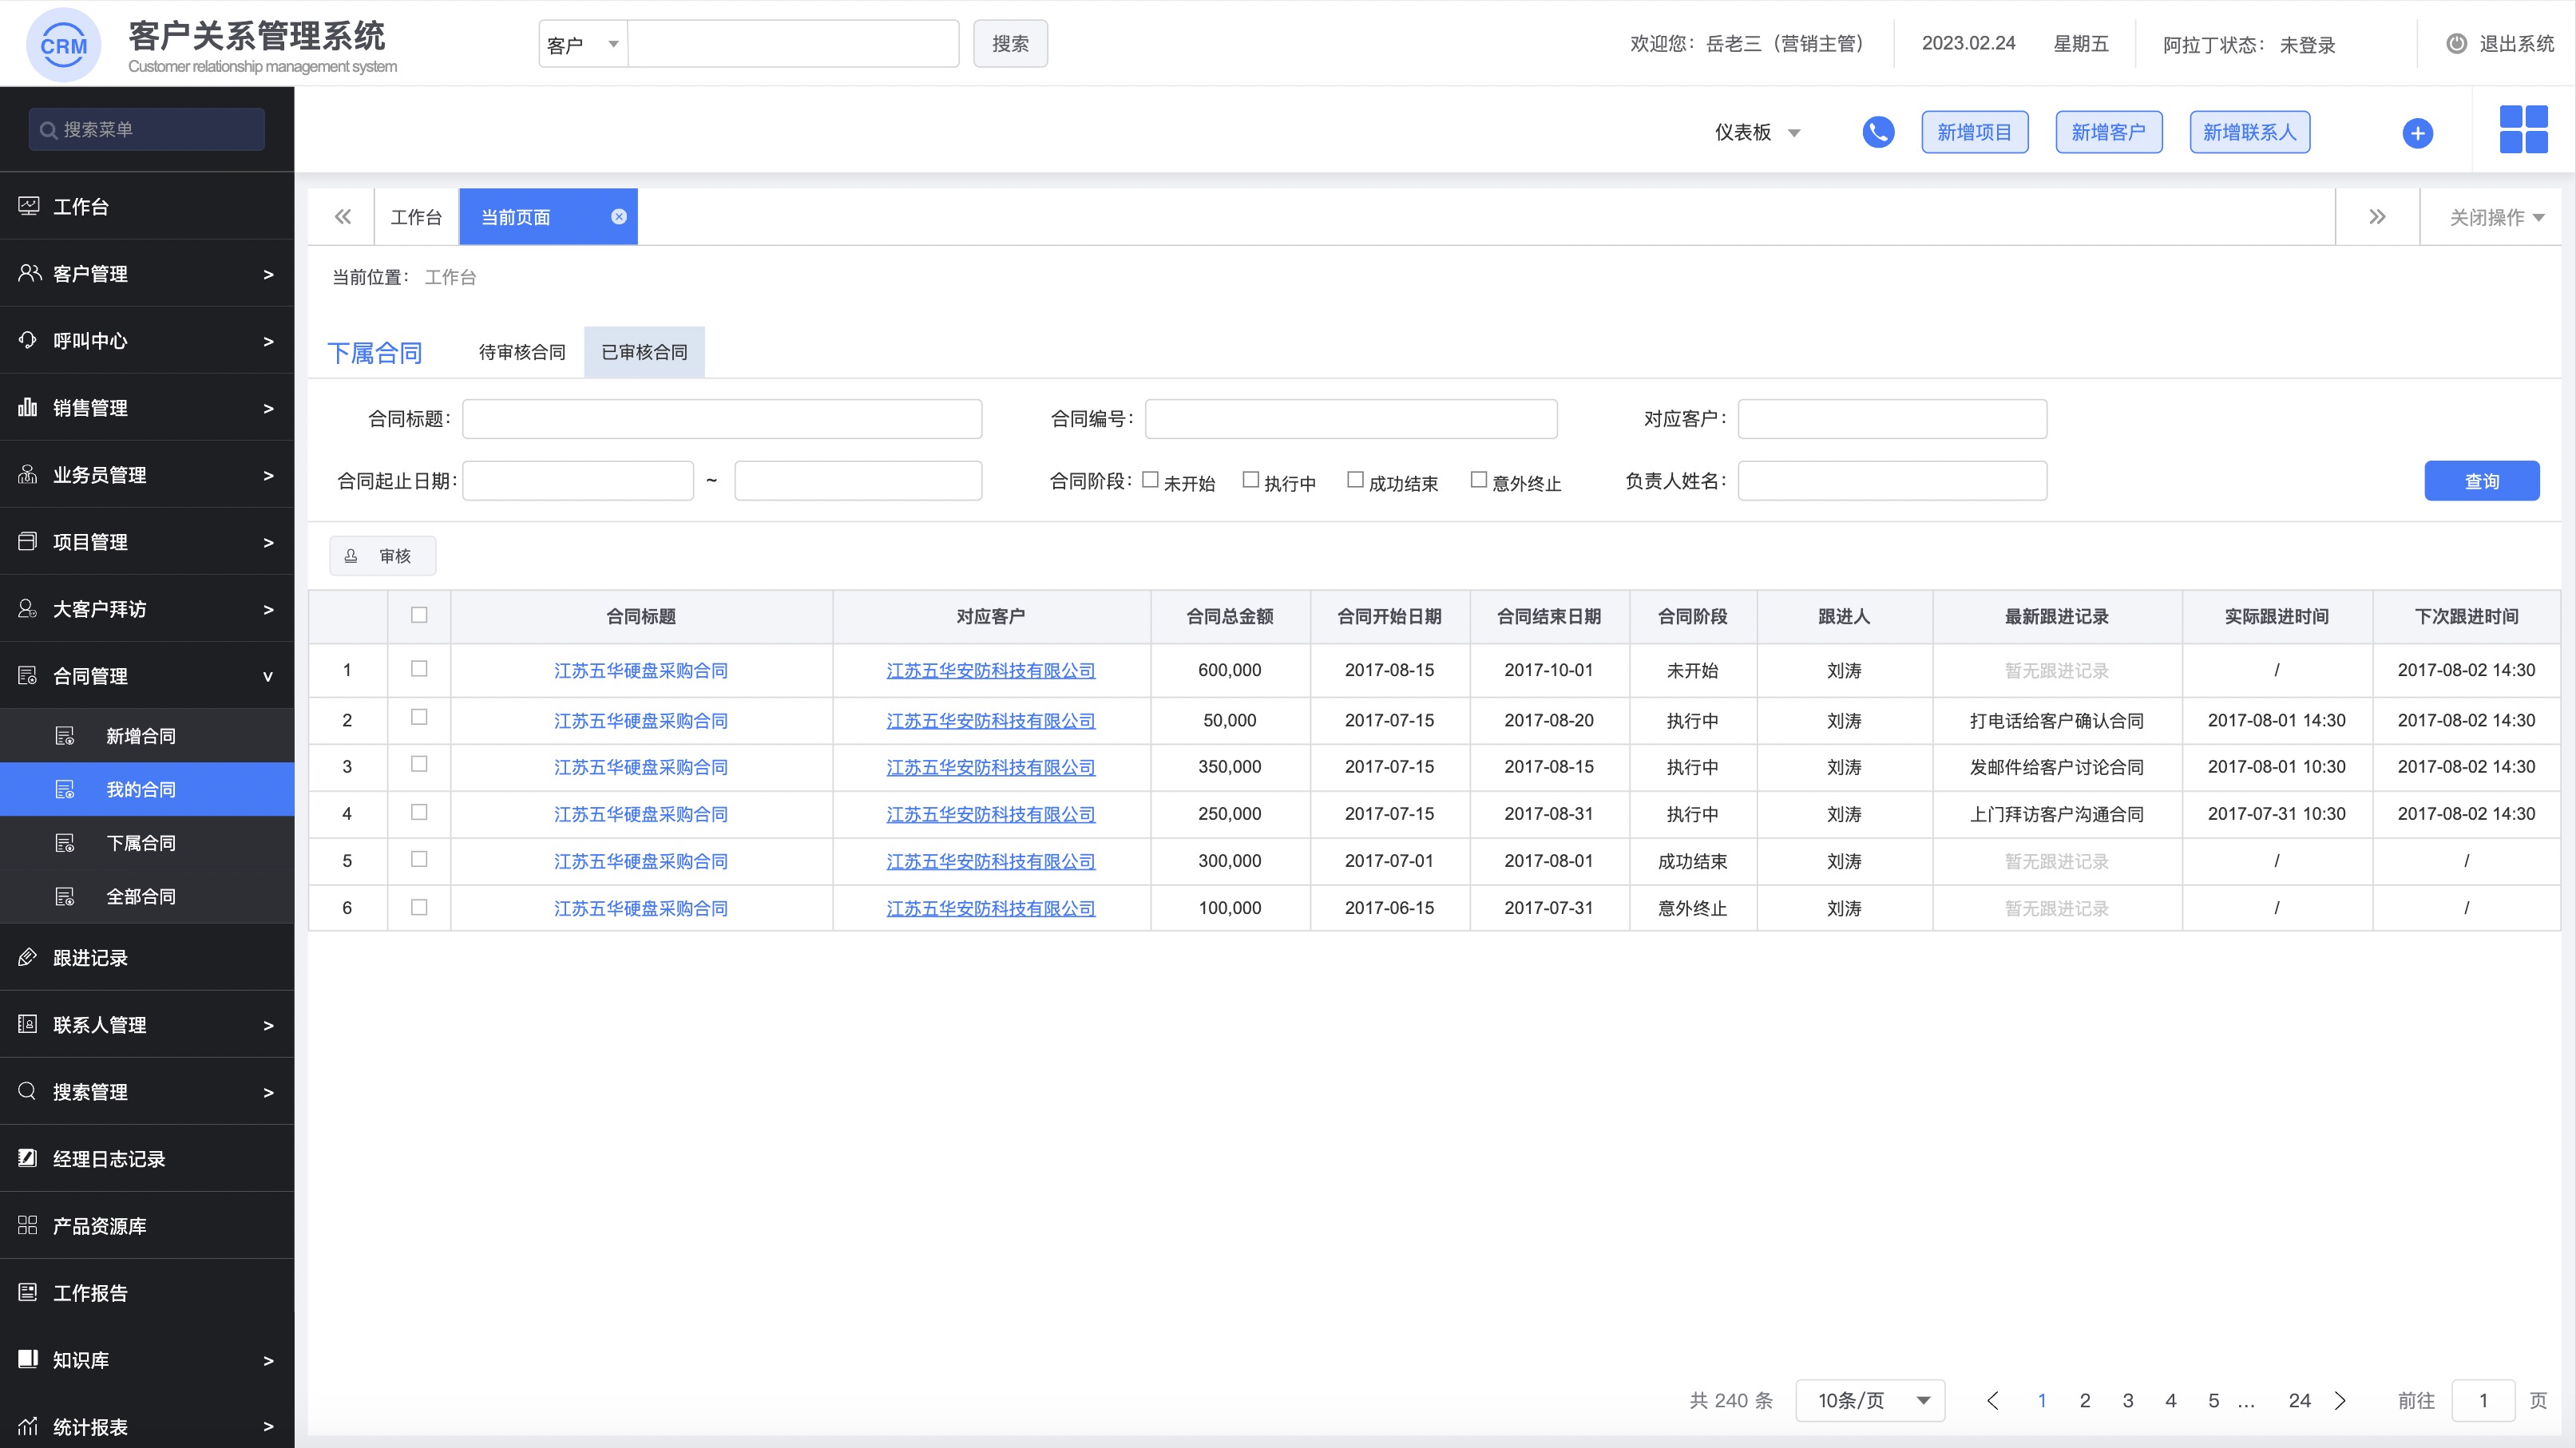Click the 查询 button
This screenshot has width=2576, height=1448.
coord(2481,481)
